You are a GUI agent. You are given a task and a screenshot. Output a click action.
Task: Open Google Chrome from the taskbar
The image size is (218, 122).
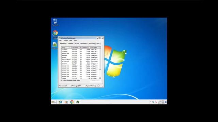click(72, 102)
